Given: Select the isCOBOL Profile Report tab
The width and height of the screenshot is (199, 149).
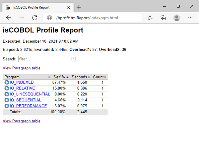Looking at the screenshot, I should tap(37, 8).
